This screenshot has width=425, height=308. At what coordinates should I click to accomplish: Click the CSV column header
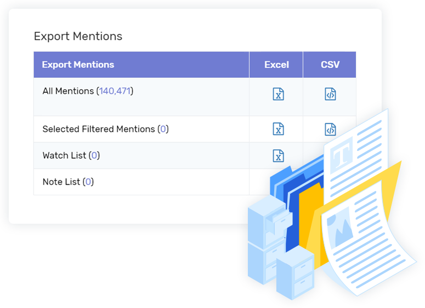tap(330, 65)
